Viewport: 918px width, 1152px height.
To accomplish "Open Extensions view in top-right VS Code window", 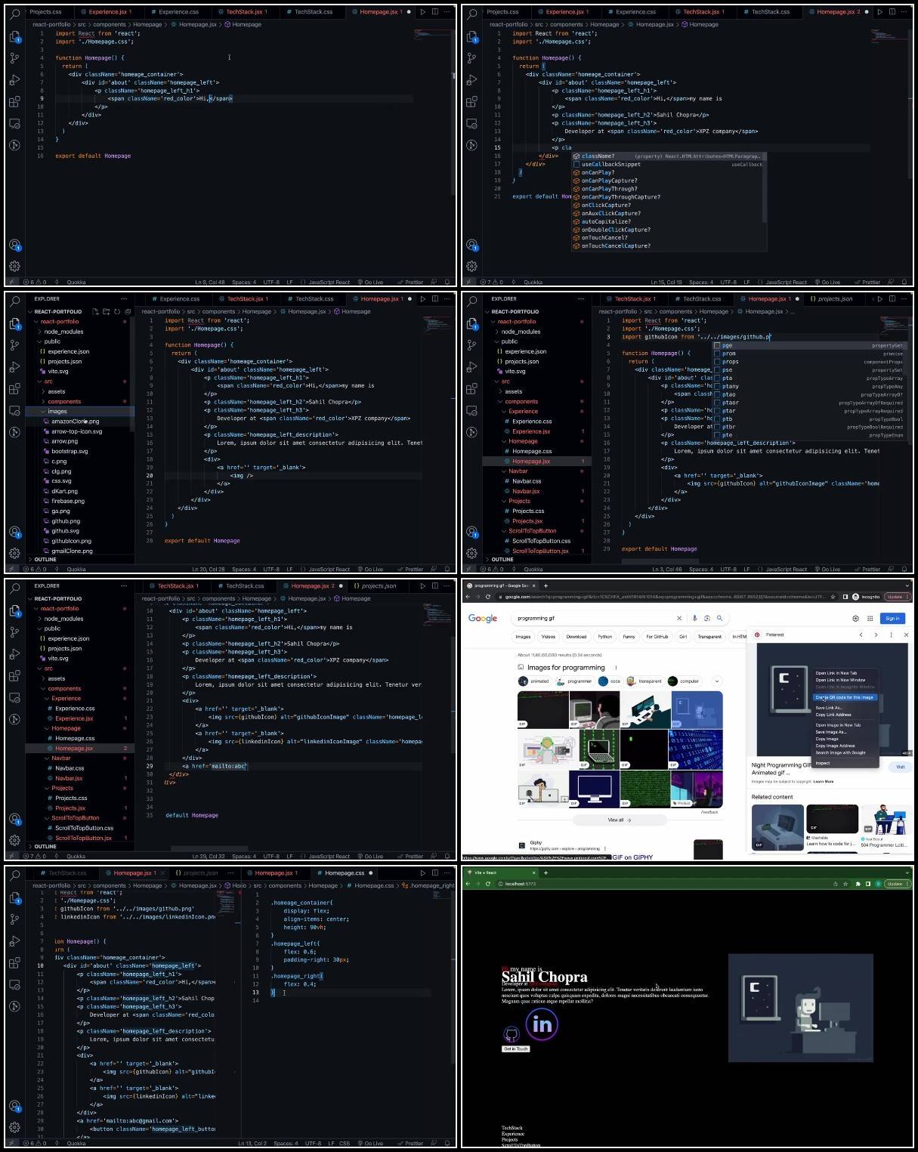I will [471, 101].
